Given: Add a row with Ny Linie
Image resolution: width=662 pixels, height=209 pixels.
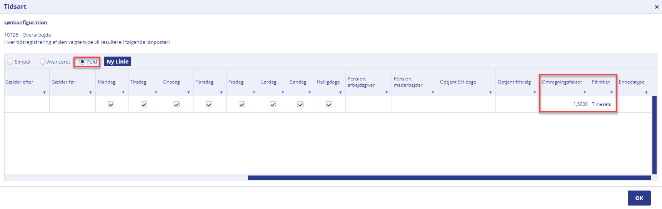Looking at the screenshot, I should tap(117, 62).
